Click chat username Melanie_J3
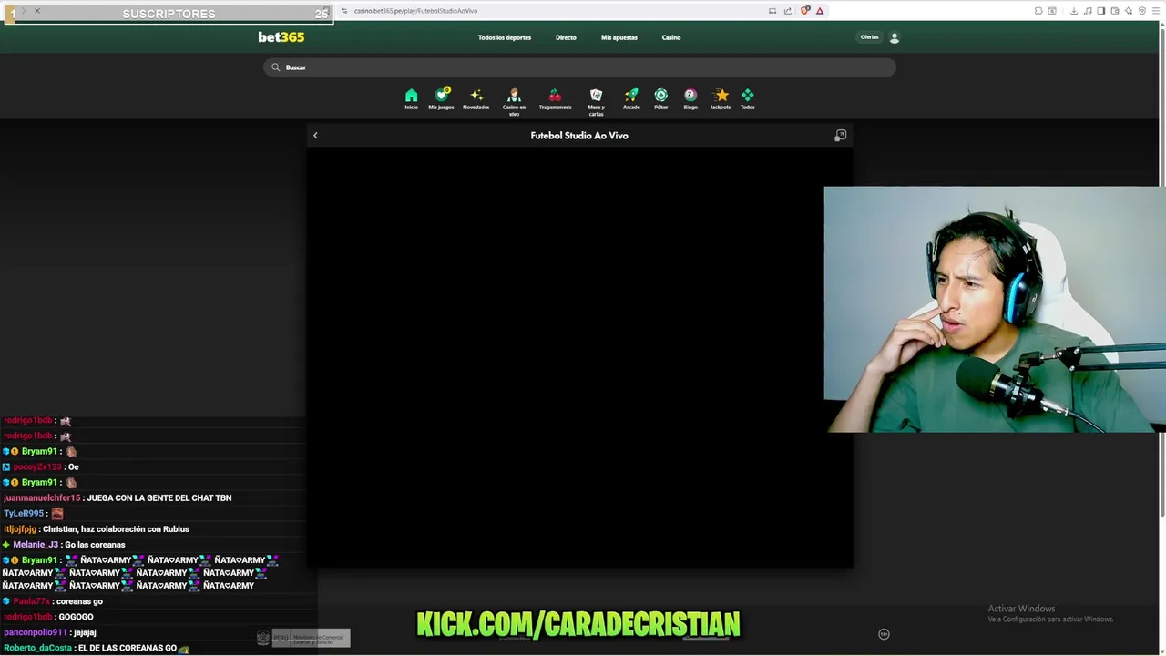 (36, 545)
